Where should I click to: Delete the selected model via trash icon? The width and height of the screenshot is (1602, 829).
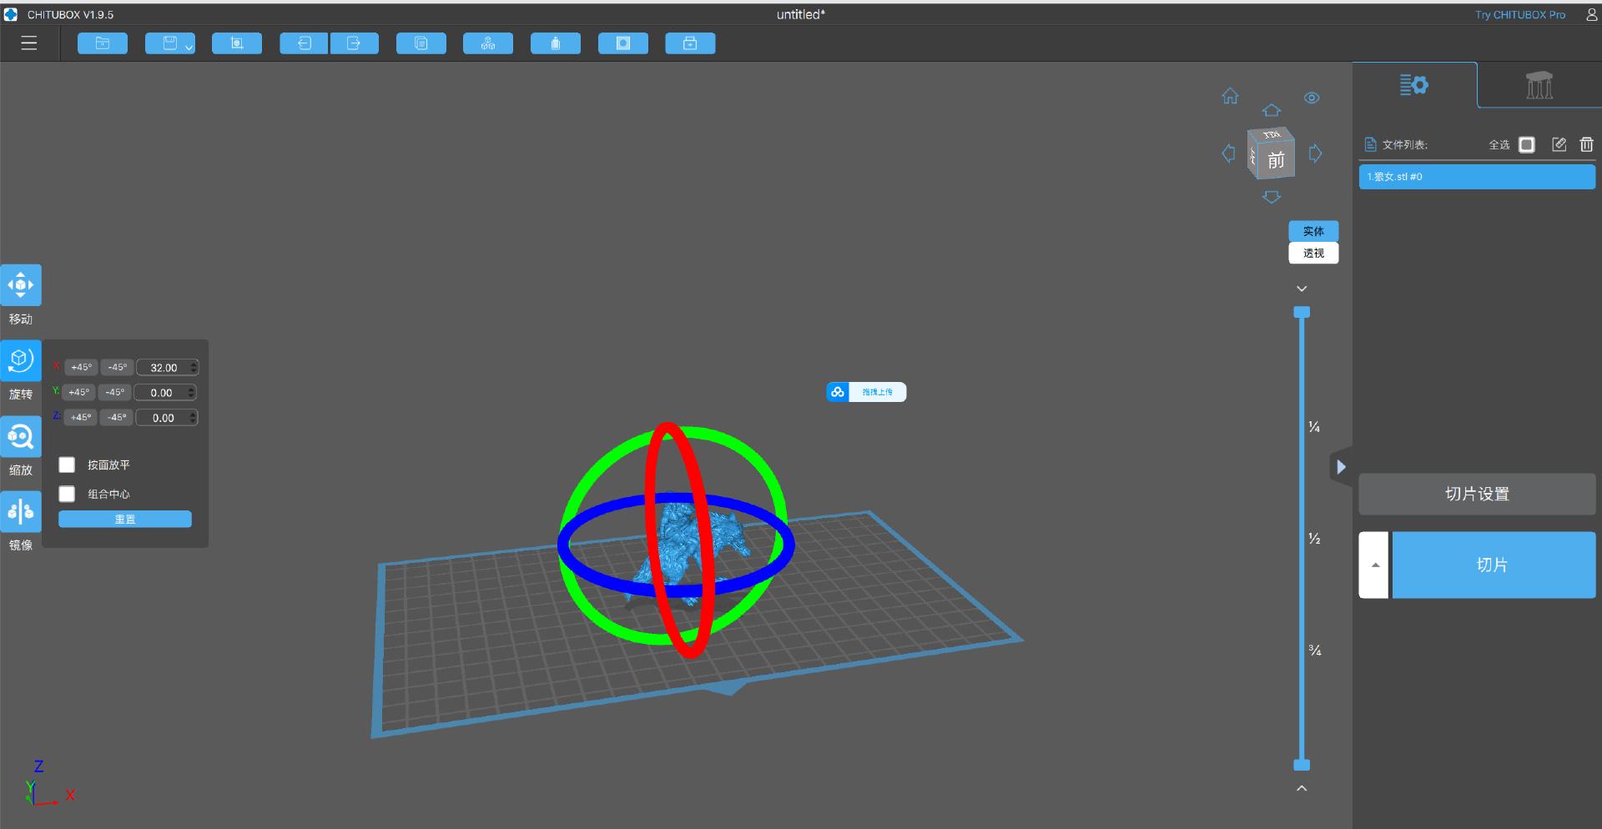[1586, 143]
